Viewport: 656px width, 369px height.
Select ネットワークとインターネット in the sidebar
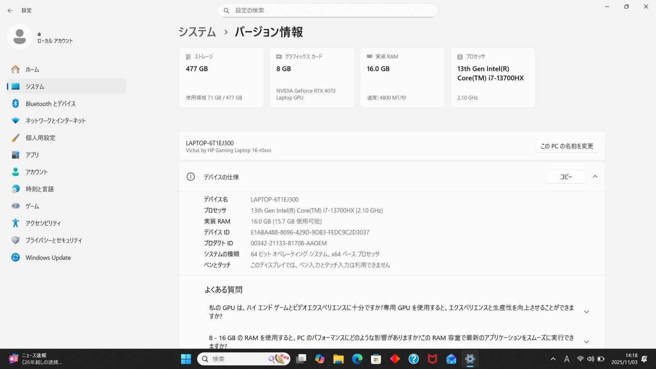tap(55, 121)
